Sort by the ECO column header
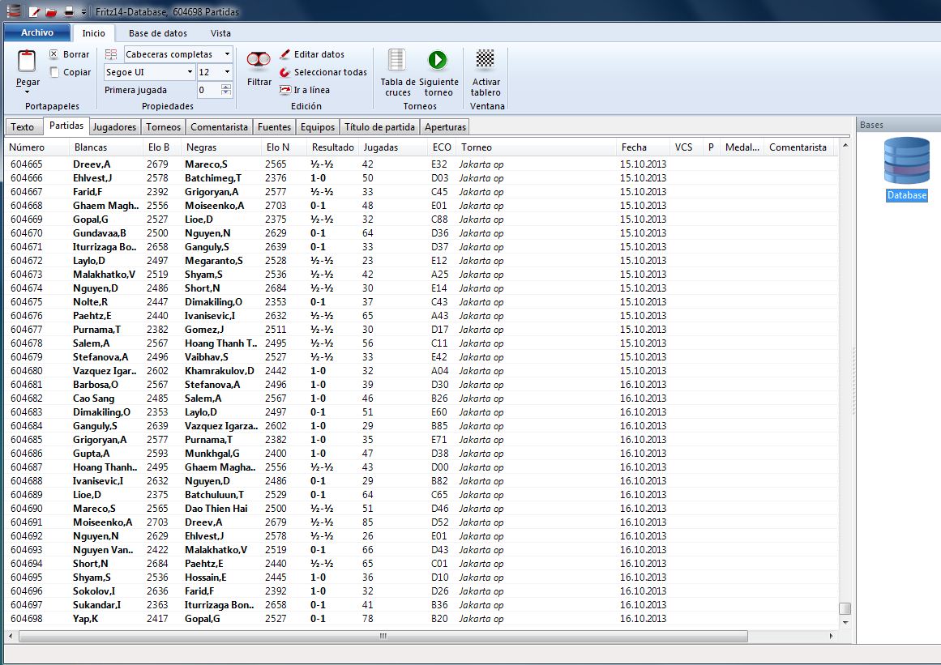The width and height of the screenshot is (941, 665). point(442,147)
